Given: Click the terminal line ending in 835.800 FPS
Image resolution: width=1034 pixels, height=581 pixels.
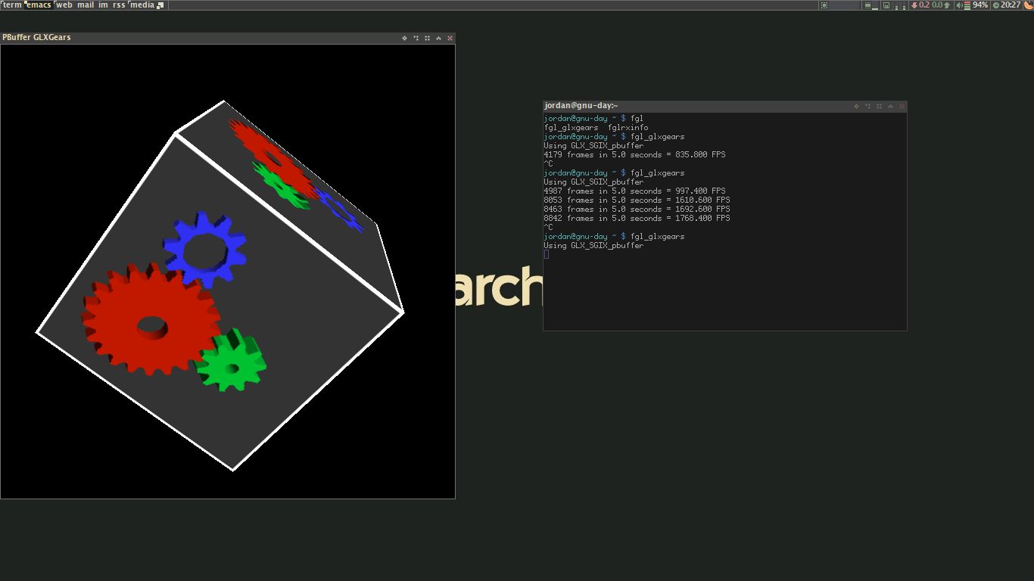Looking at the screenshot, I should pyautogui.click(x=634, y=155).
